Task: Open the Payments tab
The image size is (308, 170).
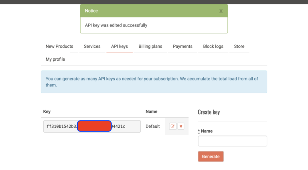Action: coord(182,46)
